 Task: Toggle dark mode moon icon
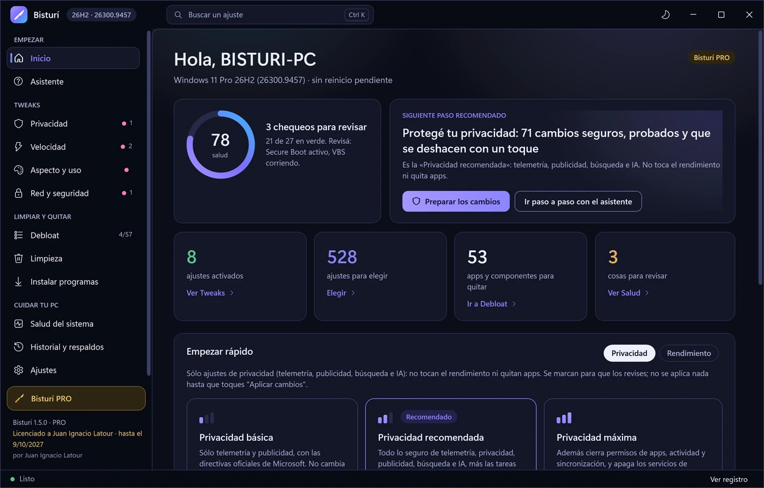click(x=665, y=15)
